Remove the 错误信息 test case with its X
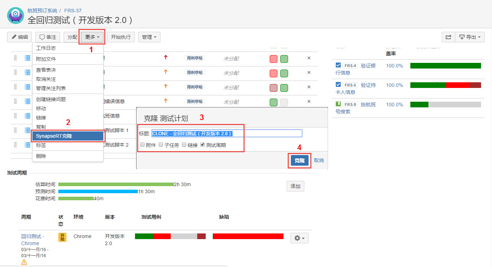Screen dimensions: 492x267 pyautogui.click(x=309, y=101)
